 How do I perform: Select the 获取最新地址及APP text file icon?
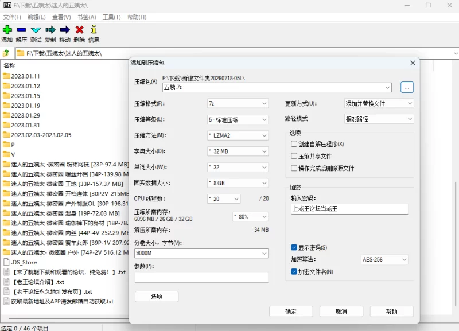pos(6,301)
